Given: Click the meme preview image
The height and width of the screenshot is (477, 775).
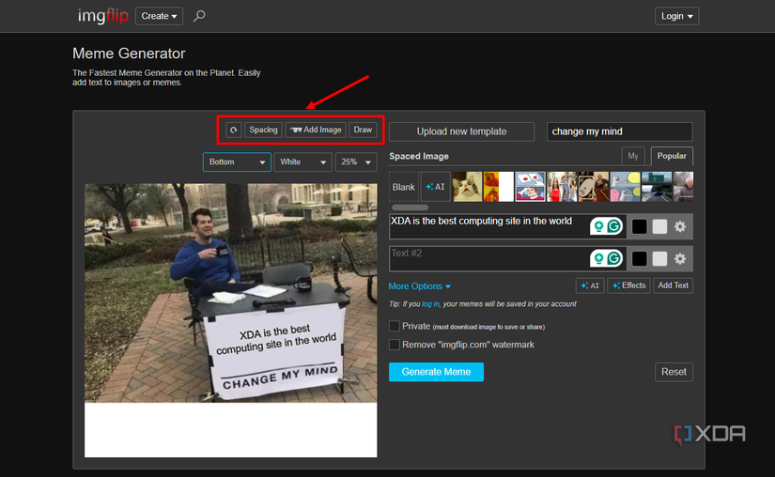Looking at the screenshot, I should [231, 320].
